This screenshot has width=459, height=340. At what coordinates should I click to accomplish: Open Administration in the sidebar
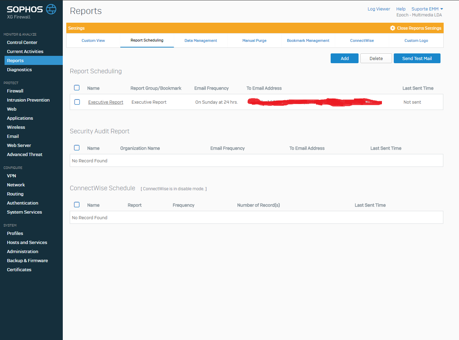[23, 251]
